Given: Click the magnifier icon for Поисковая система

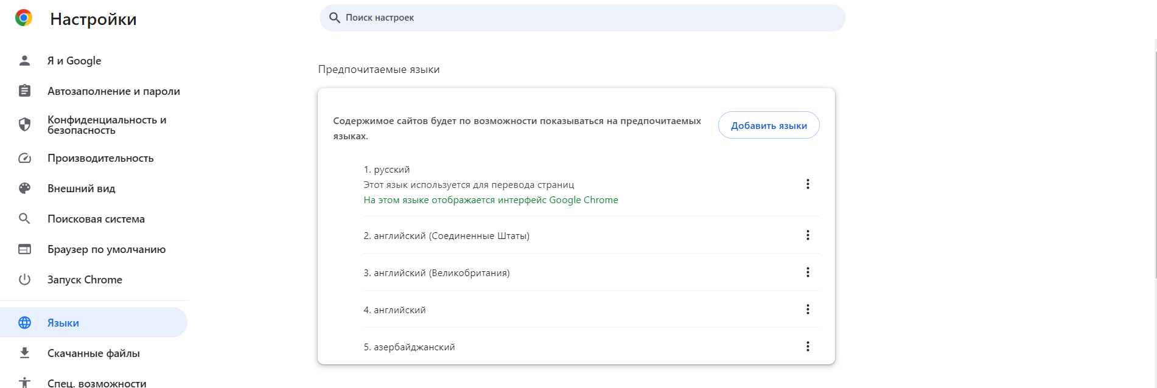Looking at the screenshot, I should [x=24, y=219].
